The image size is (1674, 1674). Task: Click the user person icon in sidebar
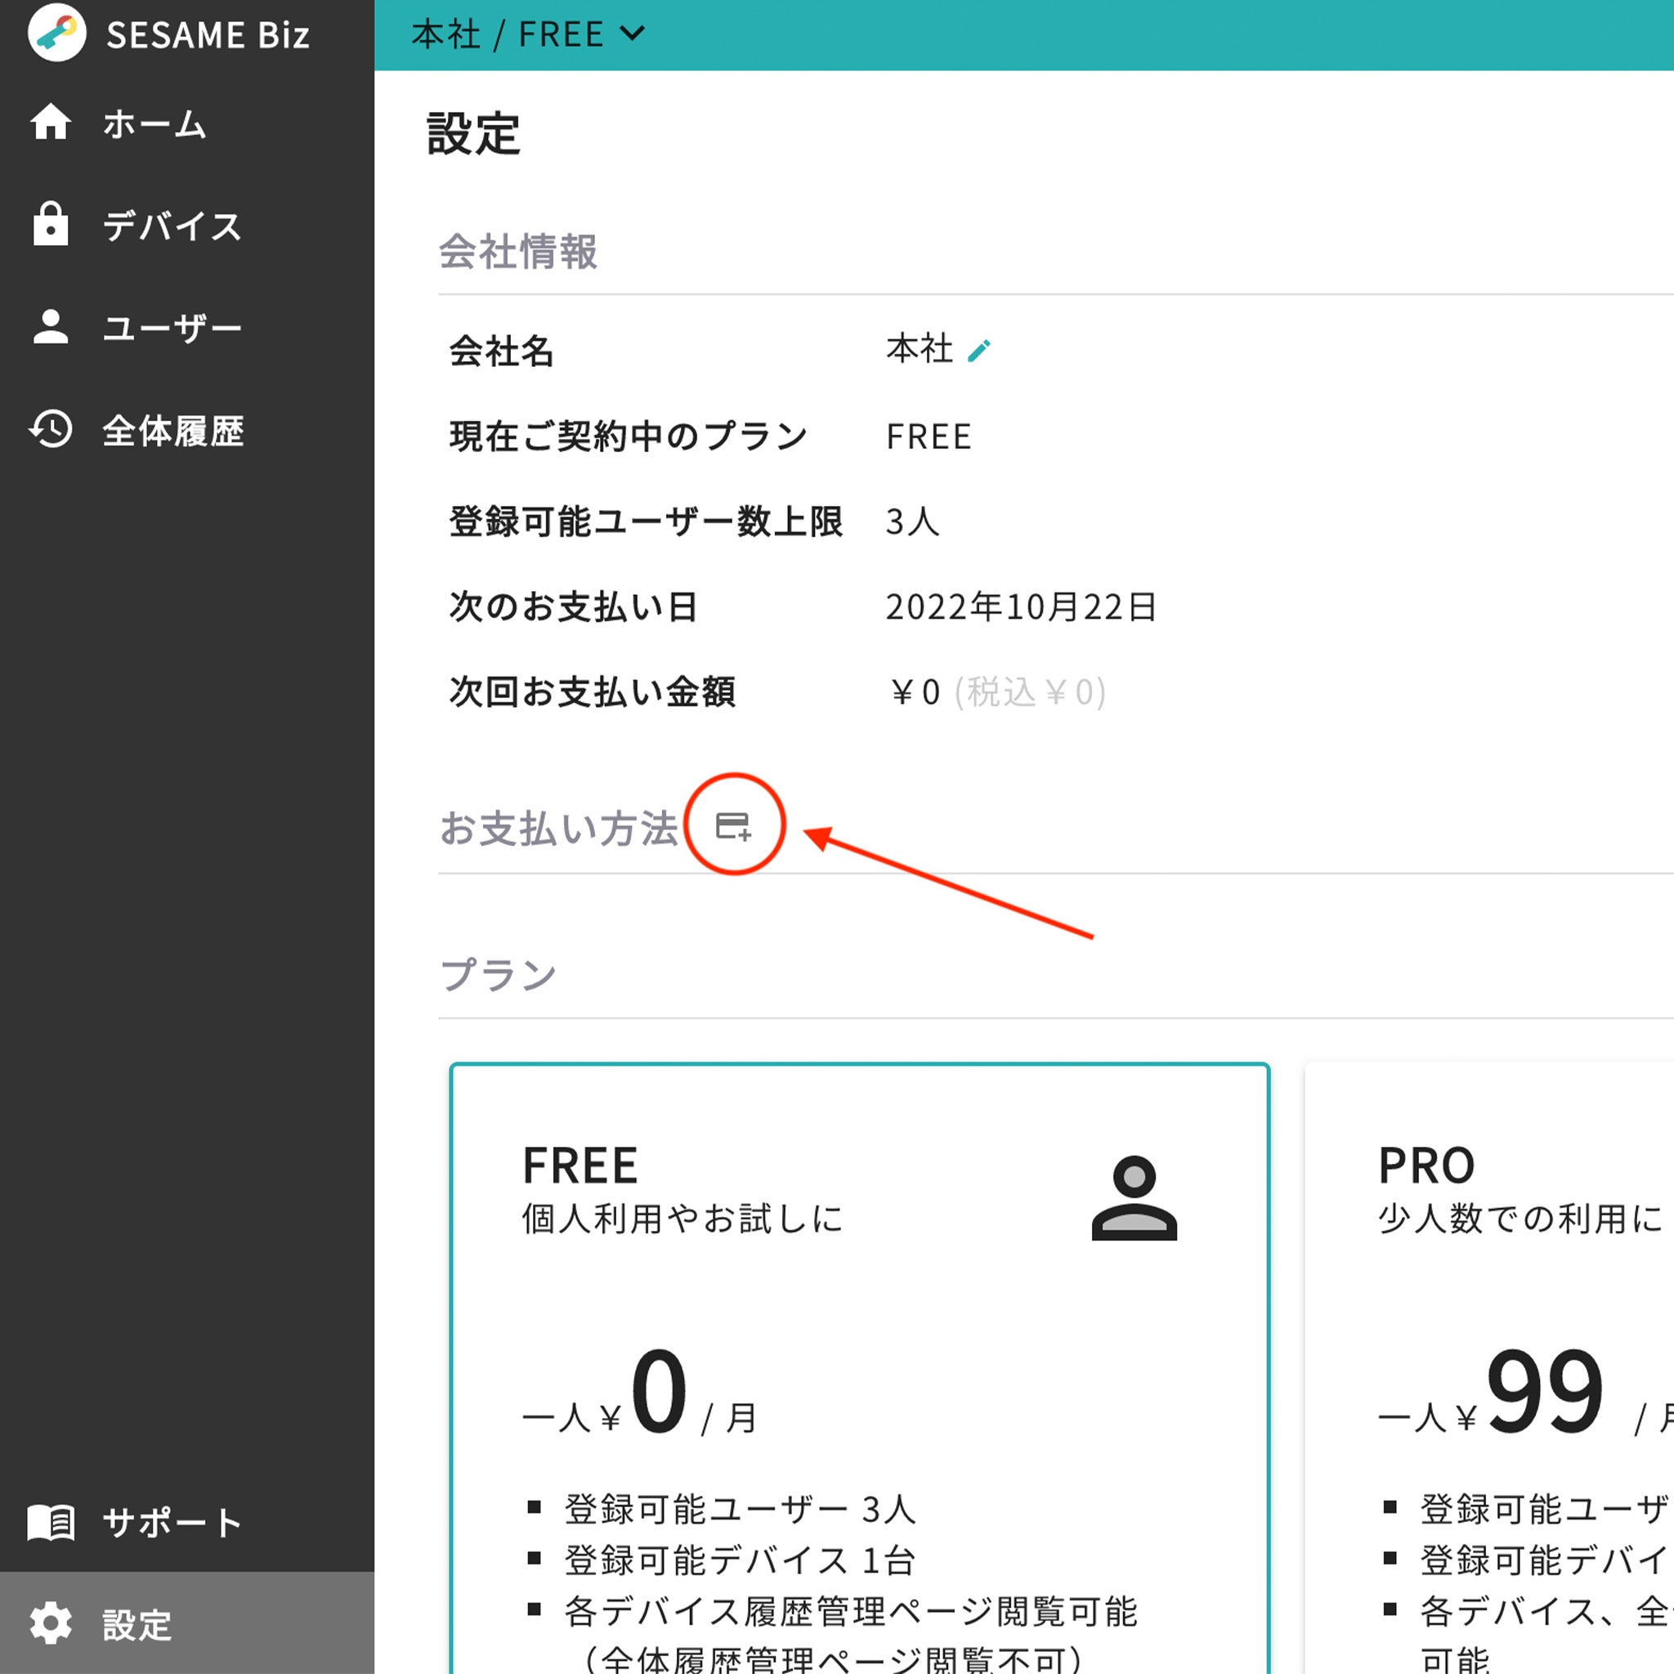50,327
